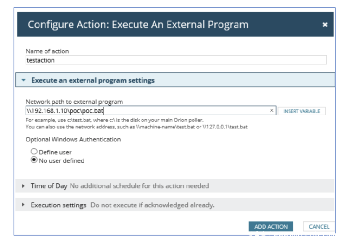Clear the network path field using its x icon

coord(272,111)
